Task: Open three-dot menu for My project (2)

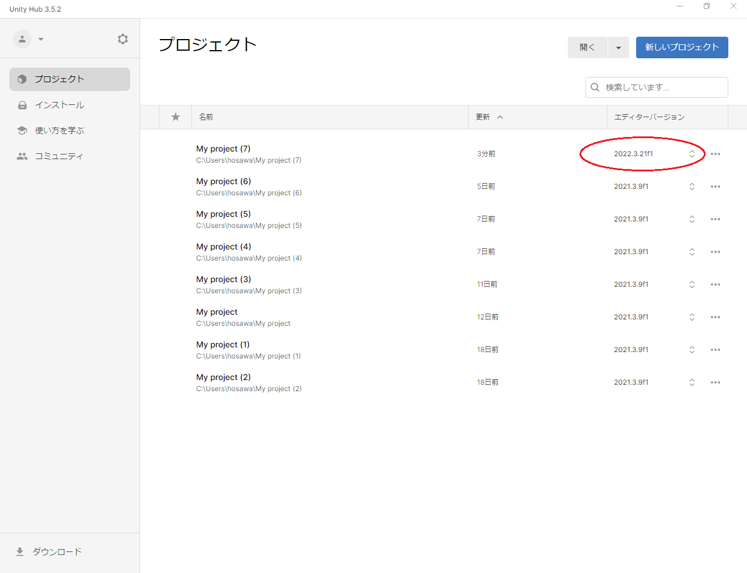Action: click(715, 382)
